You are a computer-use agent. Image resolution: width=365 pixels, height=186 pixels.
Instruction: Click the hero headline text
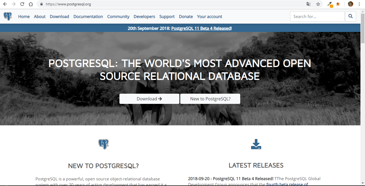(180, 70)
